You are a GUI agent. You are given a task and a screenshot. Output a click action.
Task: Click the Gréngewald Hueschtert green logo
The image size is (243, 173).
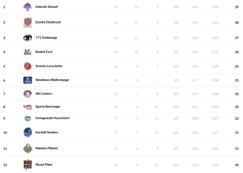click(x=28, y=119)
